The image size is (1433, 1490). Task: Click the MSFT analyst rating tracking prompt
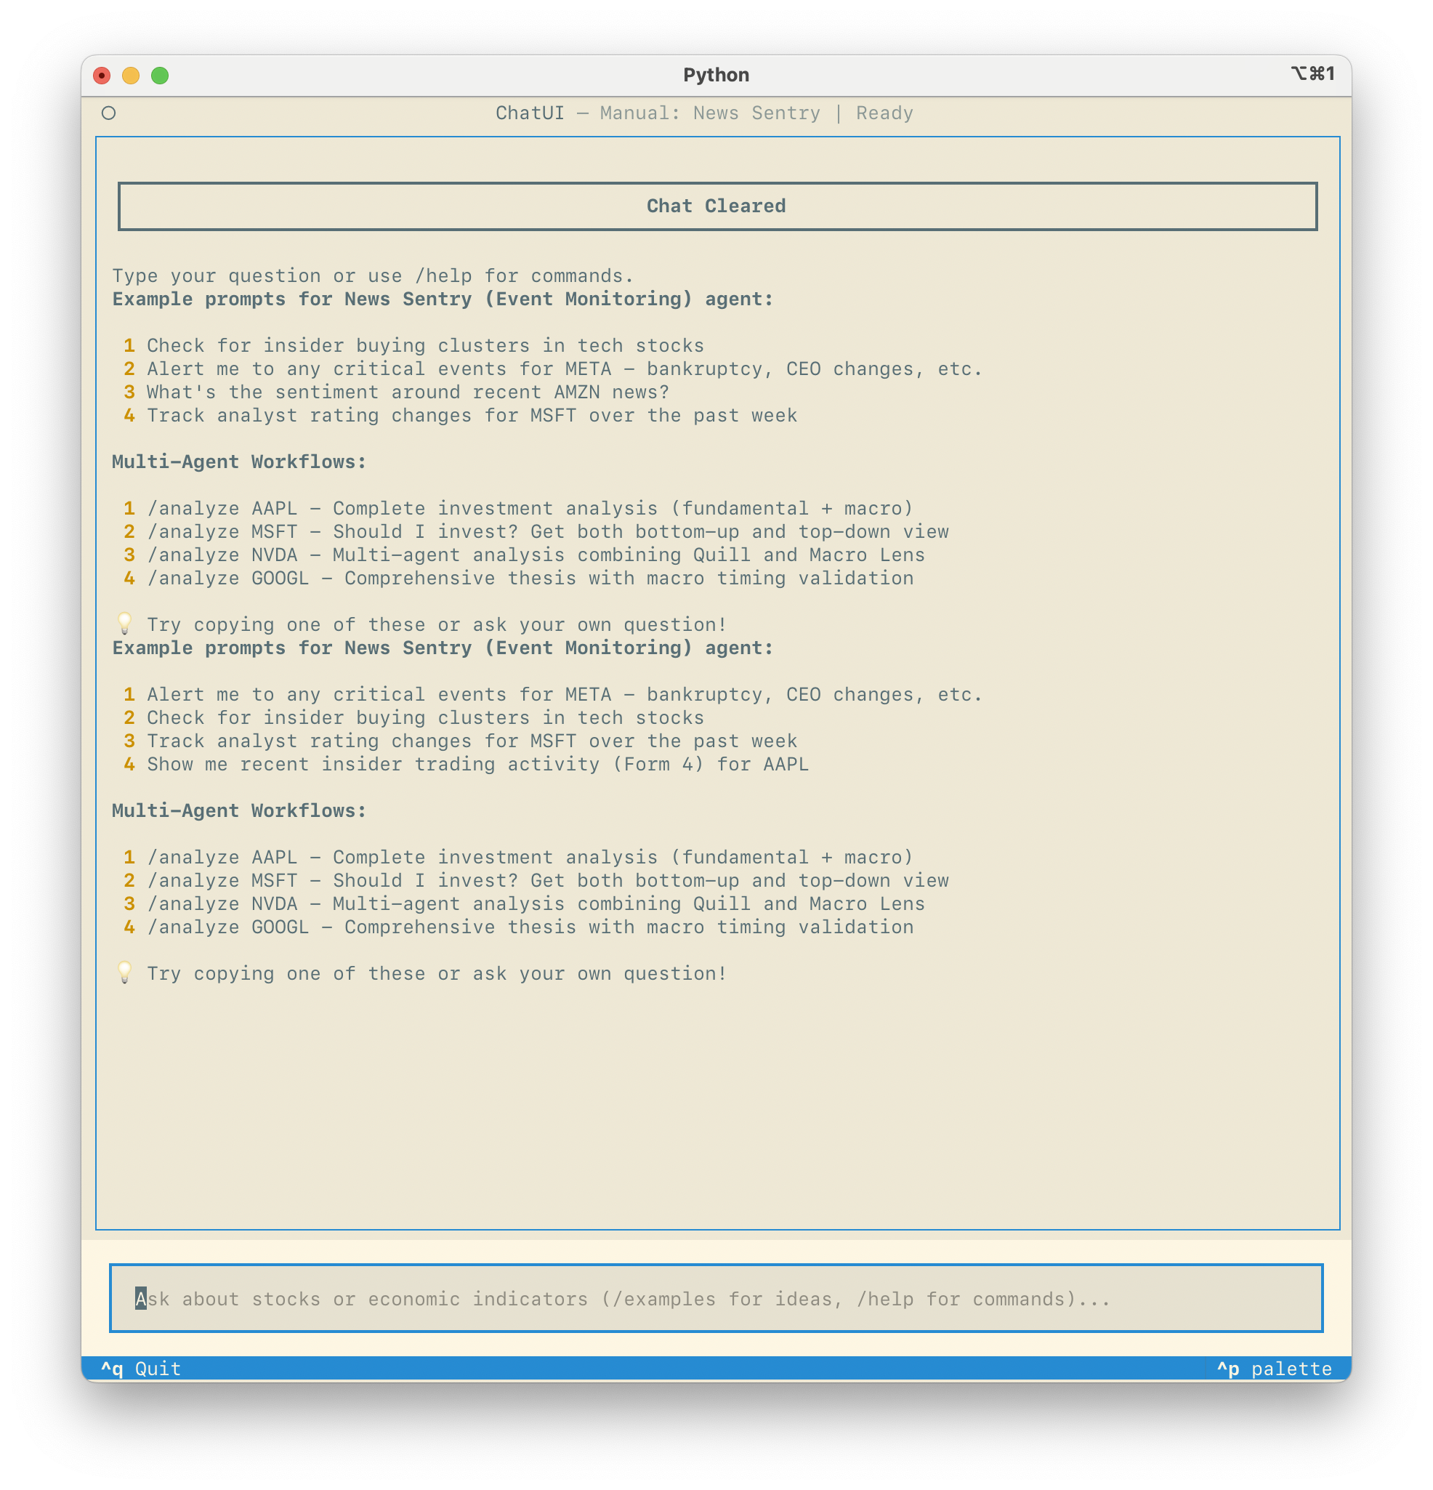point(472,415)
